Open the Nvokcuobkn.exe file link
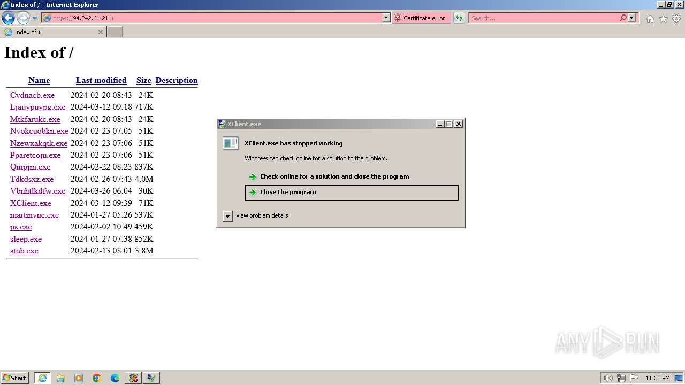Viewport: 685px width, 385px height. click(x=39, y=131)
